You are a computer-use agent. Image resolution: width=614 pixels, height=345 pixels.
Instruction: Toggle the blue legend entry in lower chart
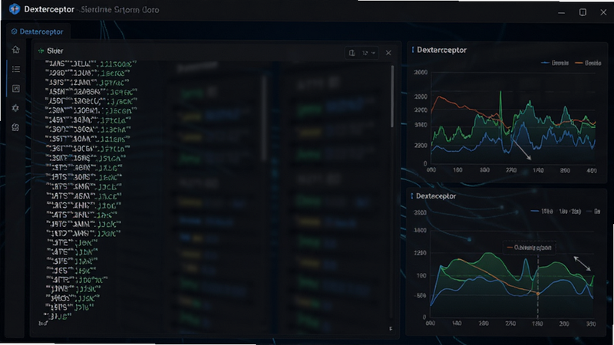coord(542,212)
